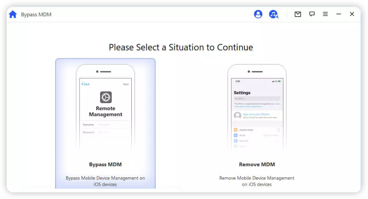Click the Bypass MDM title bar text
This screenshot has height=199, width=368.
click(x=36, y=15)
